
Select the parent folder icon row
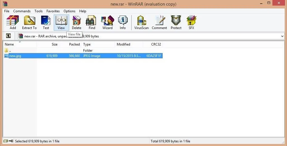(6, 50)
